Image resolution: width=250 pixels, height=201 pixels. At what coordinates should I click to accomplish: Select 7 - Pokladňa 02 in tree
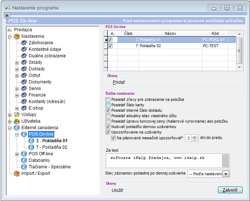point(51,147)
